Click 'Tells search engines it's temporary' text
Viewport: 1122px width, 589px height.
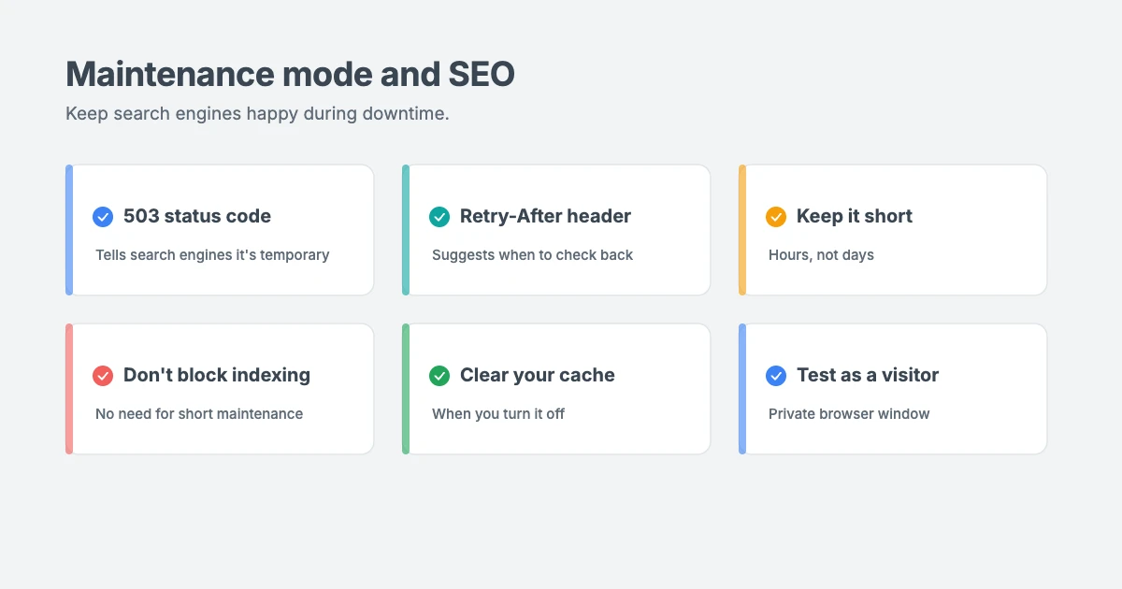pos(212,254)
